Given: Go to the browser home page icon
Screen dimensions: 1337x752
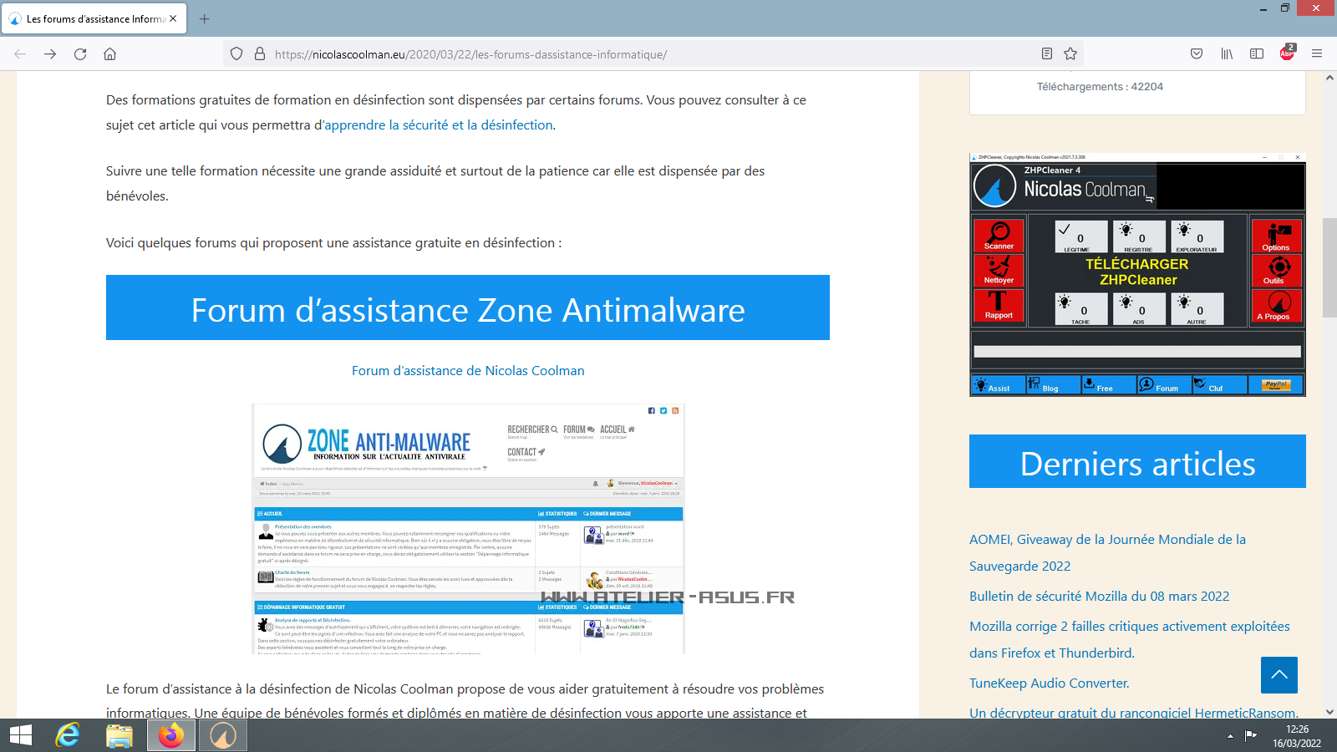Looking at the screenshot, I should pyautogui.click(x=109, y=54).
